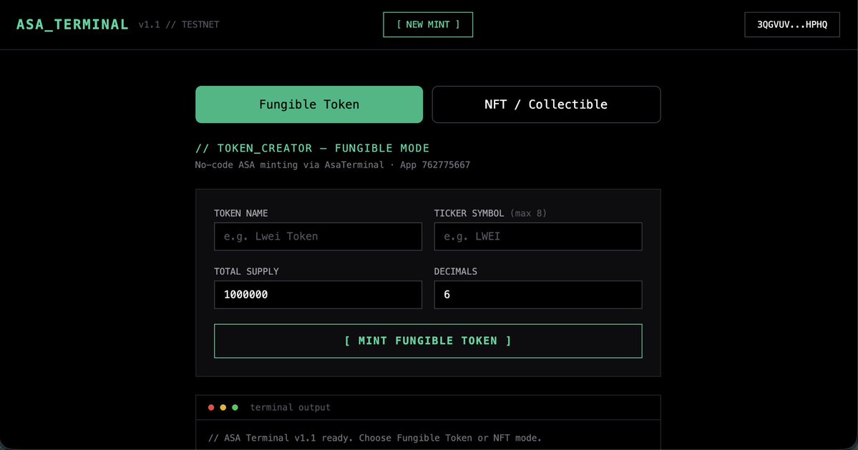Click the '// TOKEN_CREATOR — FUNGIBLE MODE' heading

point(313,148)
